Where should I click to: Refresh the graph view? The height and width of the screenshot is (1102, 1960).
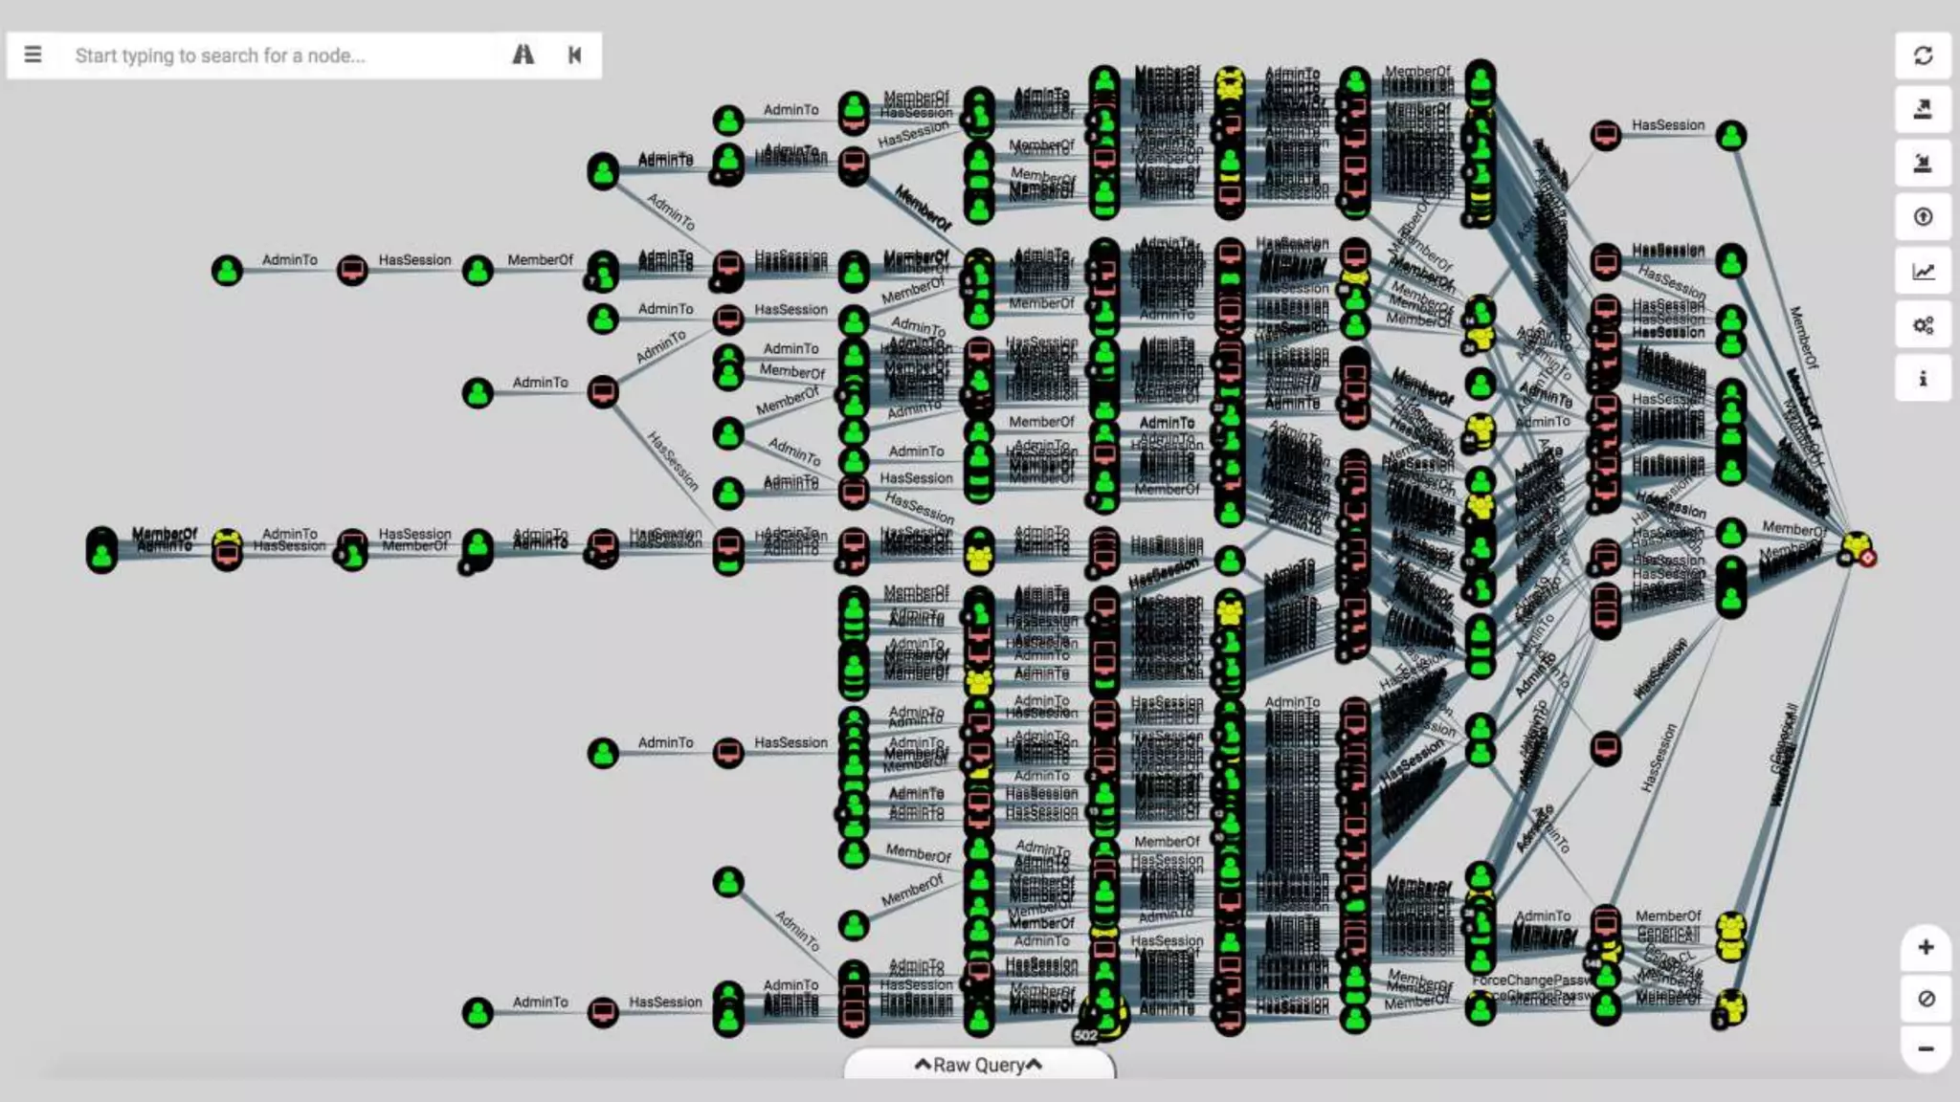1923,55
